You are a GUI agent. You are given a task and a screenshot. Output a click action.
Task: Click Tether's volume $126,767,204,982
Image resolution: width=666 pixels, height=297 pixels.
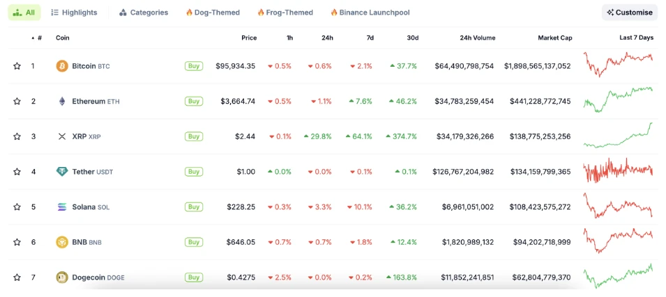coord(463,172)
